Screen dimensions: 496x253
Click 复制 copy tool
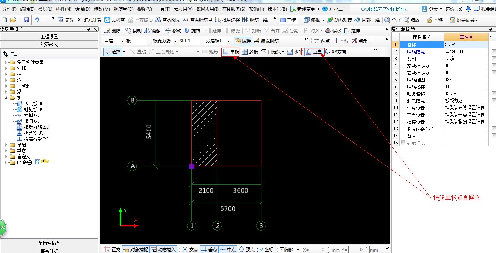click(x=133, y=31)
